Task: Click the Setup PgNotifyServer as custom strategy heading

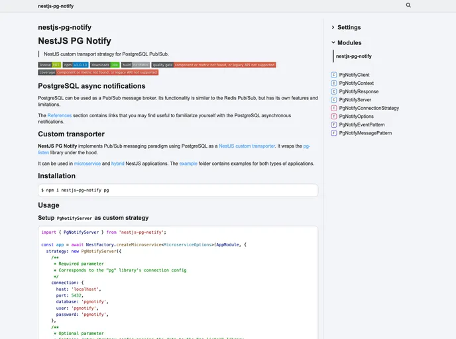Action: [93, 218]
